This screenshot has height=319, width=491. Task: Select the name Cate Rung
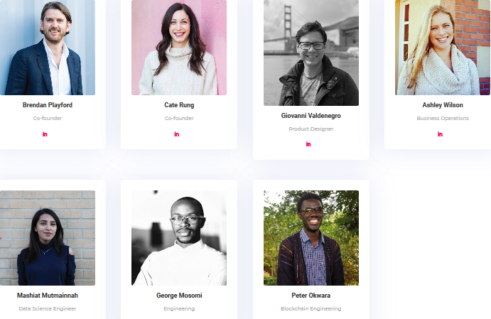(179, 105)
